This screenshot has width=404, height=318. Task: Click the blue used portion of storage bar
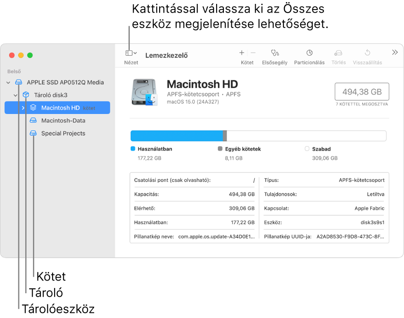tap(177, 136)
